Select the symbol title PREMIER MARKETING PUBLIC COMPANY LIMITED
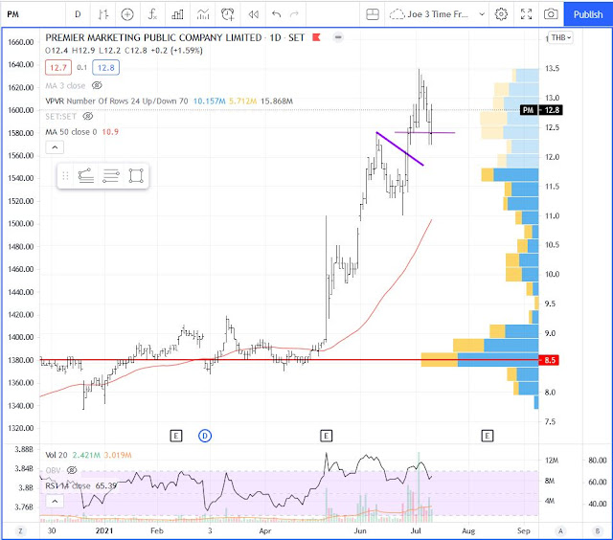The image size is (613, 540). [153, 37]
